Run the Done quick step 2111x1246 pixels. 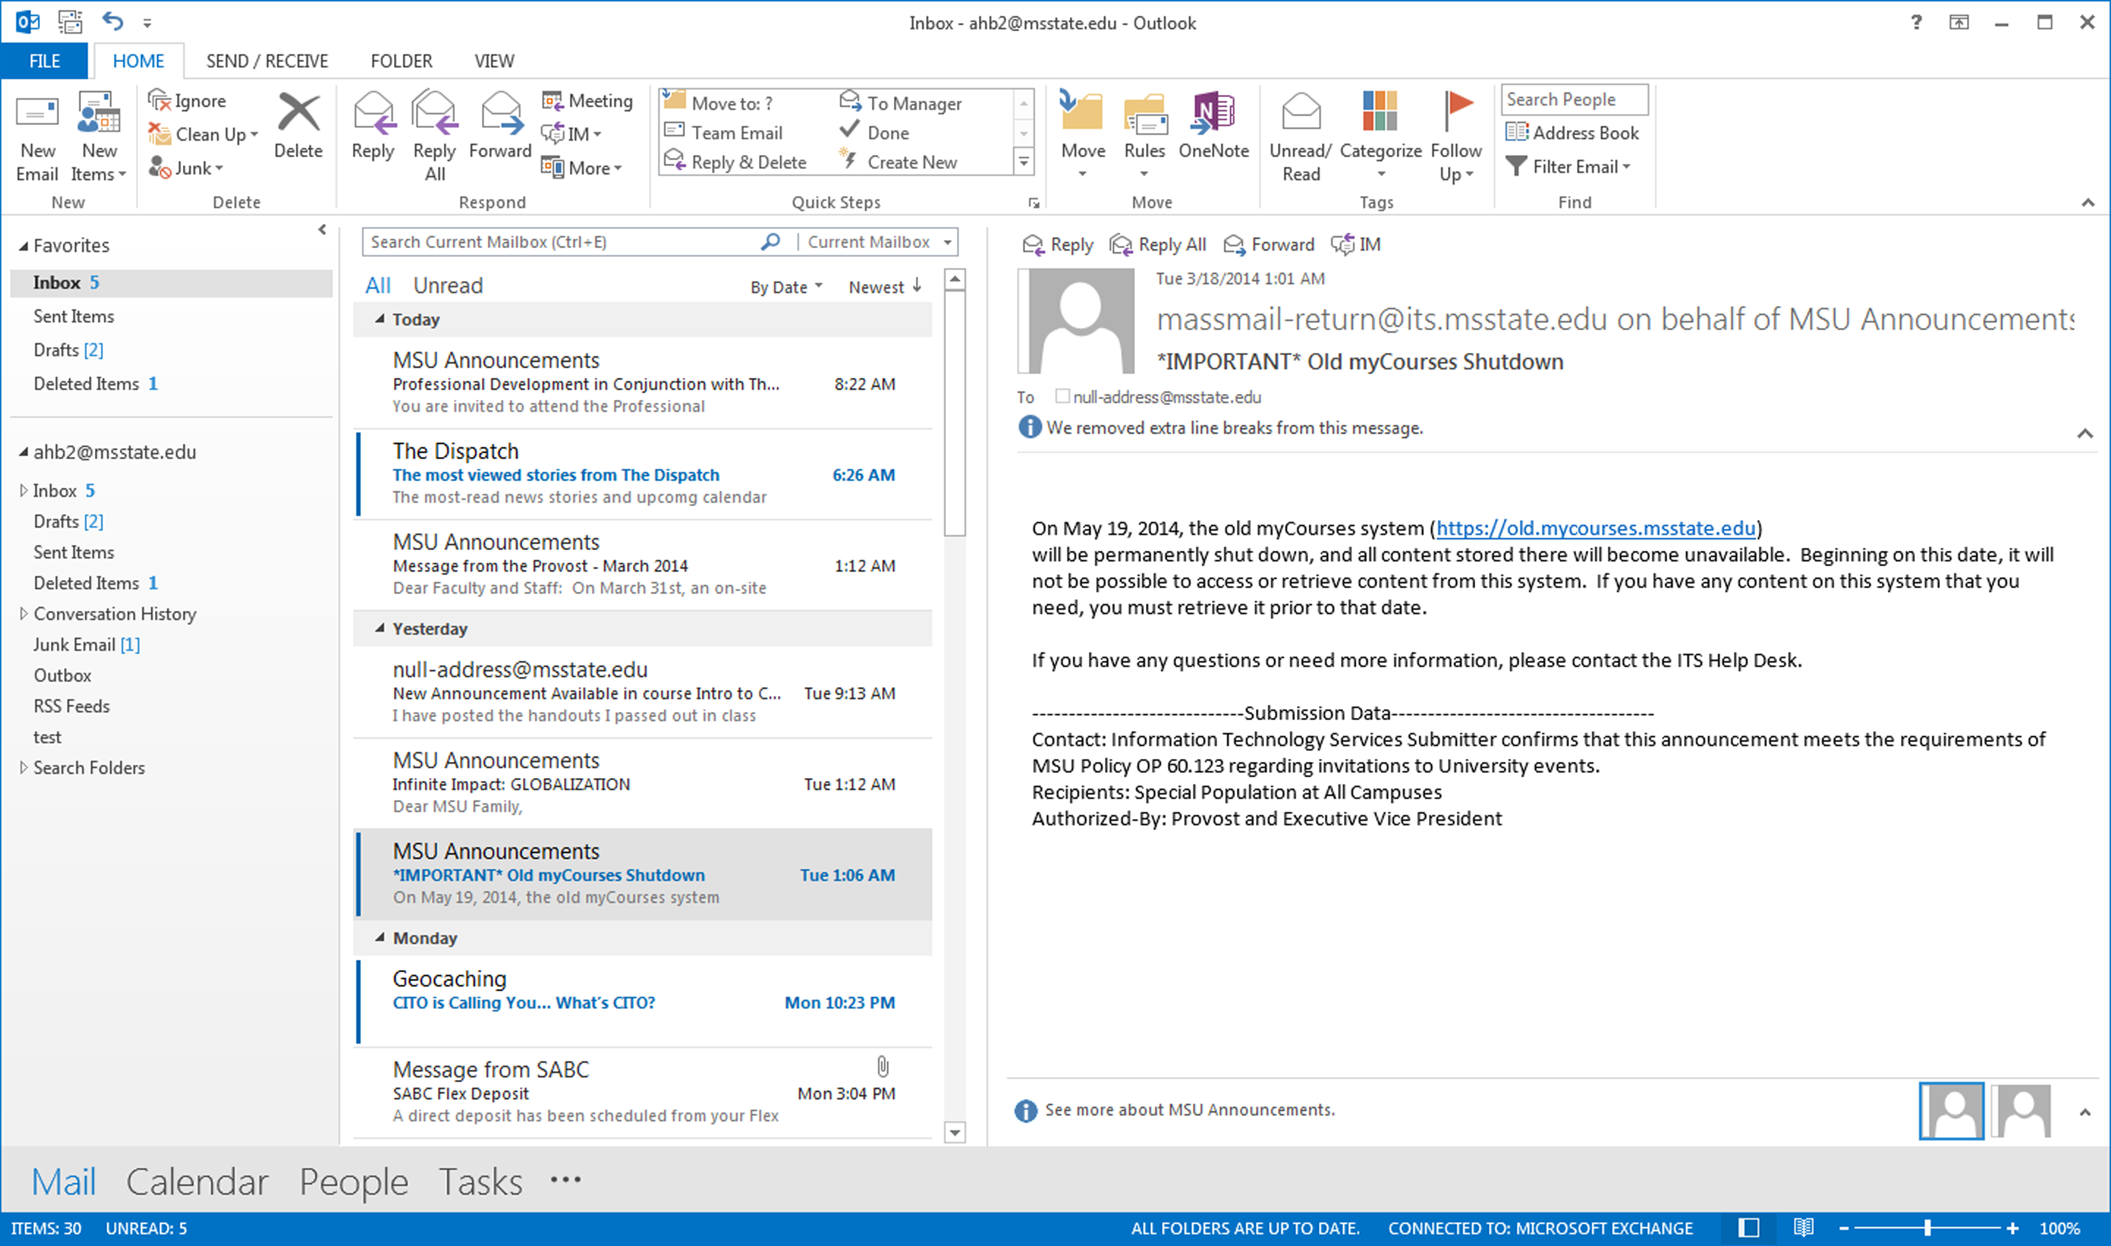[875, 132]
